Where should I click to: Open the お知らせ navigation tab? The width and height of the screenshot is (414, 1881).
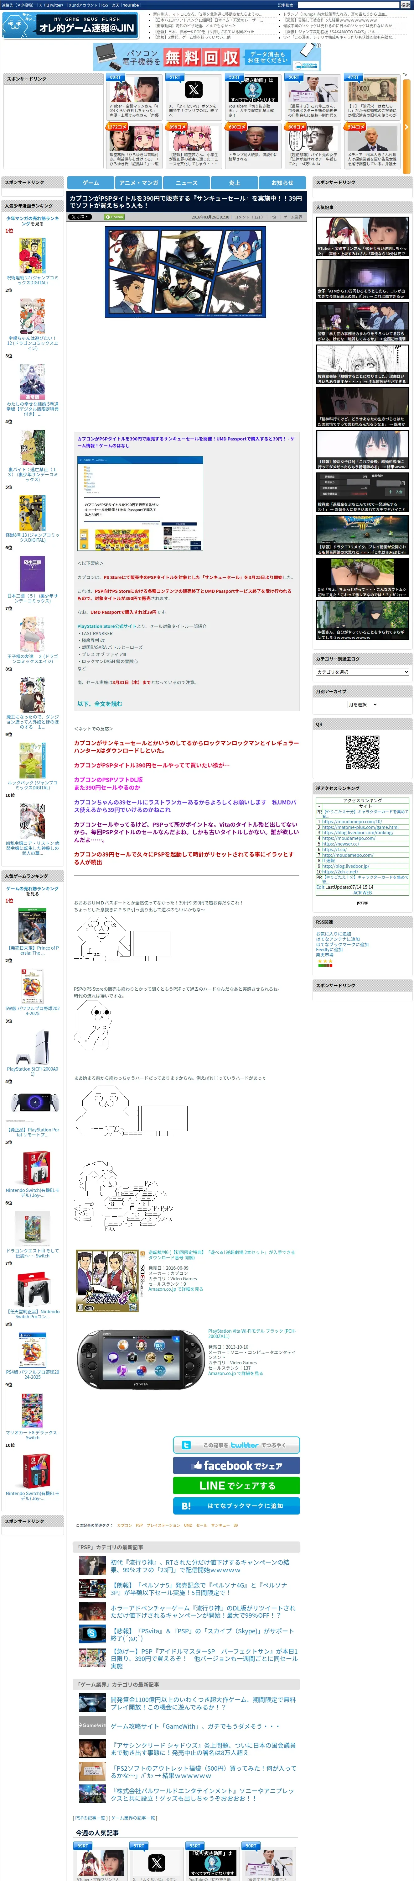pos(282,182)
